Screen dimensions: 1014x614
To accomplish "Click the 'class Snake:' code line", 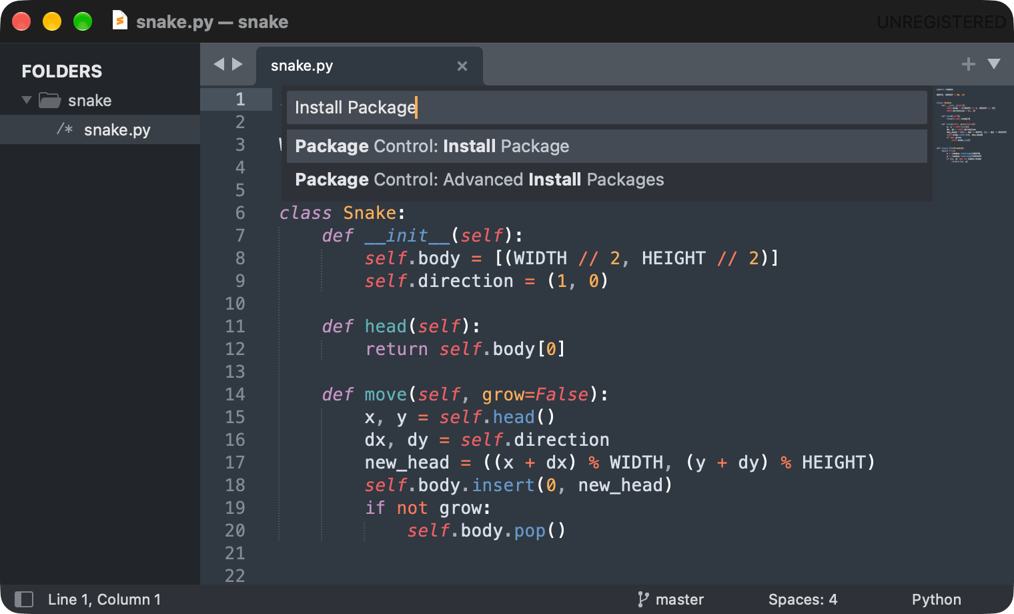I will tap(342, 213).
